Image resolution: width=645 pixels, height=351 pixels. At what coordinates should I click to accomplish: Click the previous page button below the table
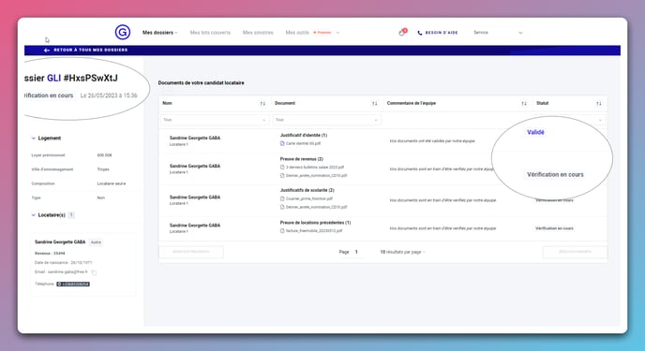(191, 252)
